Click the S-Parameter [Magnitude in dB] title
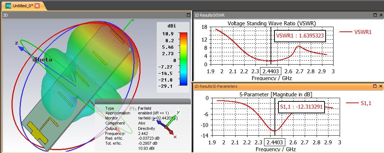This screenshot has height=153, width=384. 275,95
